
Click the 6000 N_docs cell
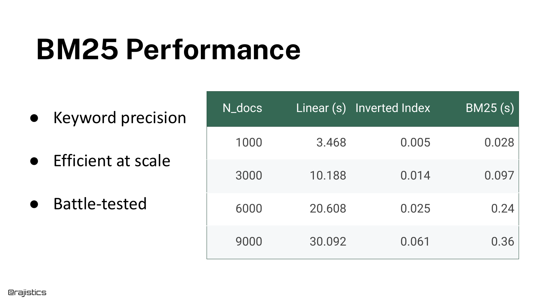[x=249, y=209]
